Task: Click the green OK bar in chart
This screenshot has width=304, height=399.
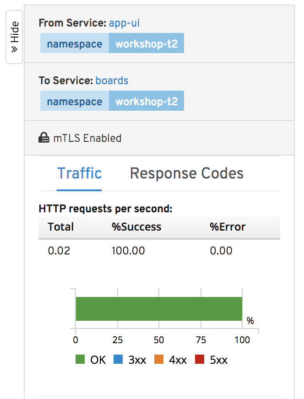Action: pos(159,309)
